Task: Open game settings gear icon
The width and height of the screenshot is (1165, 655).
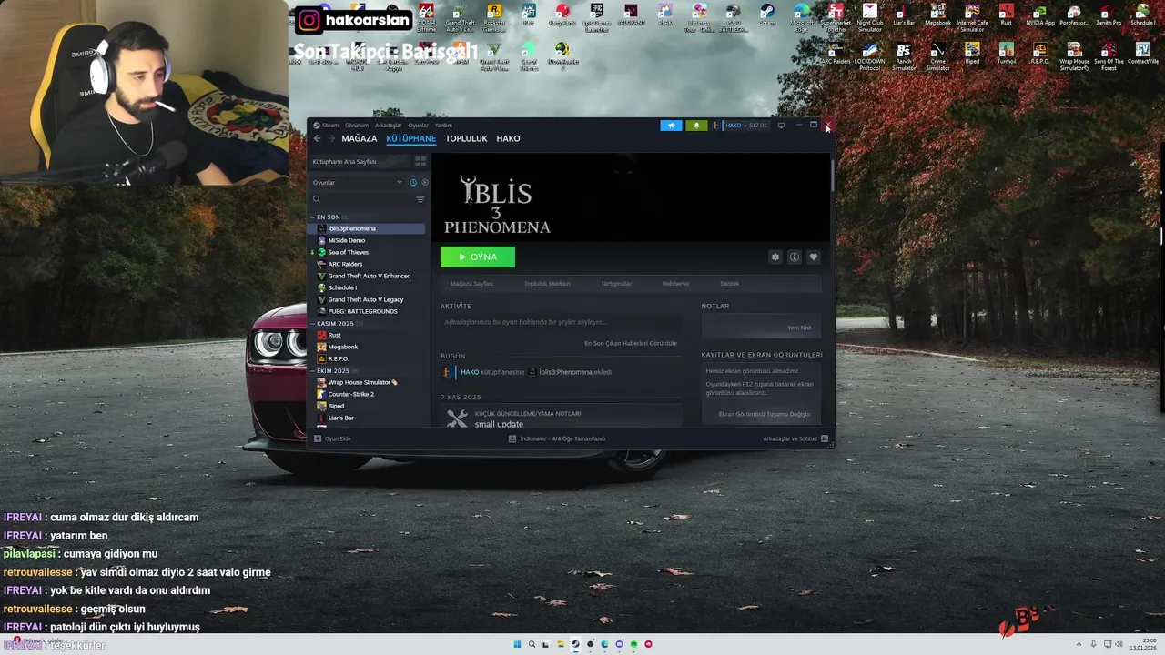Action: pos(775,257)
